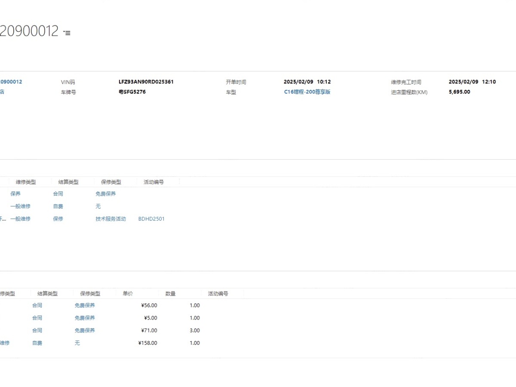
Task: Sort by the 数量 column header
Action: (170, 294)
